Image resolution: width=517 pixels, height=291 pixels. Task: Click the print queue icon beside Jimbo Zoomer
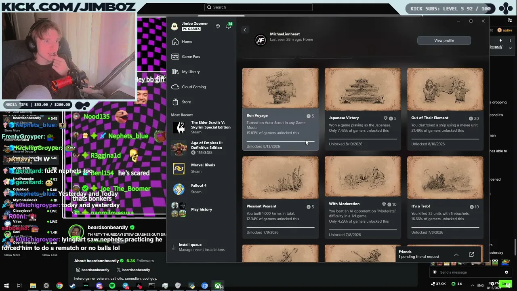(x=218, y=26)
